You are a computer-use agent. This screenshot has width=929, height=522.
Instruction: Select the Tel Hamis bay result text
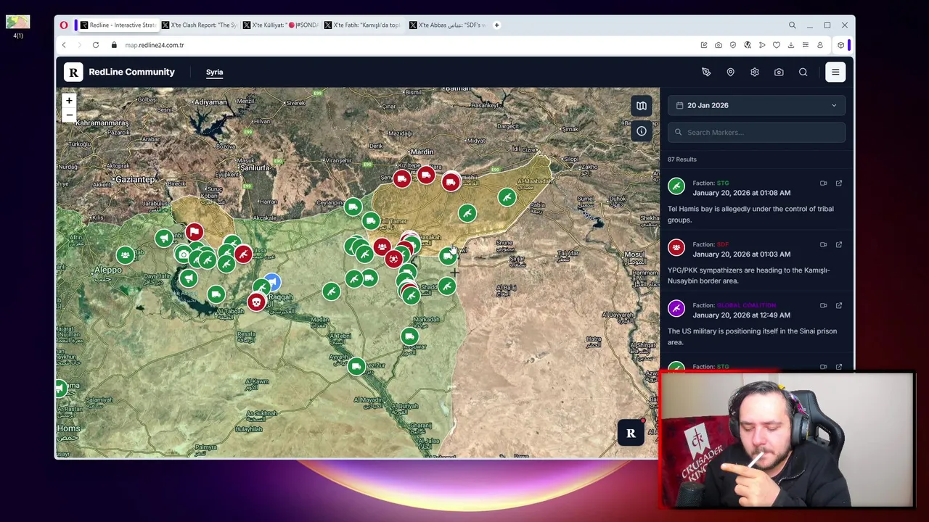(750, 214)
